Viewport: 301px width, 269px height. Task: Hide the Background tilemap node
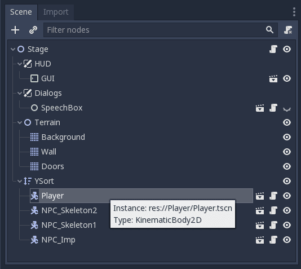click(287, 137)
